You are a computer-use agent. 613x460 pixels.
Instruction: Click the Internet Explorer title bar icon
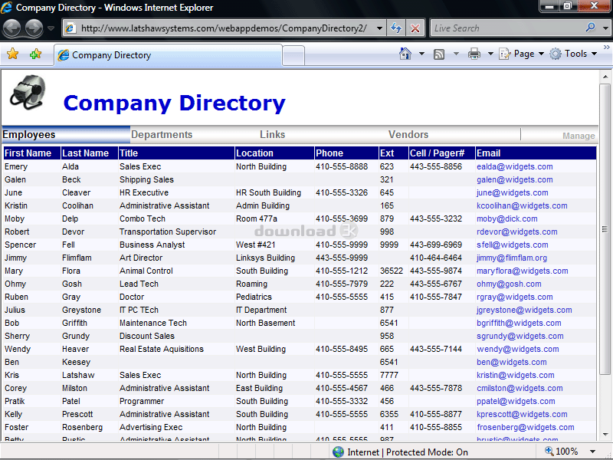[6, 8]
